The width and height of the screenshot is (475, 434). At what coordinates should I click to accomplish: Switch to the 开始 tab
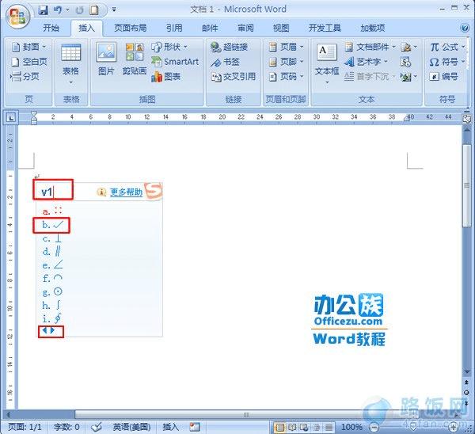click(x=51, y=29)
